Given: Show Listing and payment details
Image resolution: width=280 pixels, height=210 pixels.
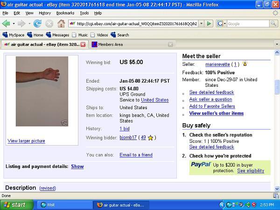Looking at the screenshot, I should pos(77,167).
